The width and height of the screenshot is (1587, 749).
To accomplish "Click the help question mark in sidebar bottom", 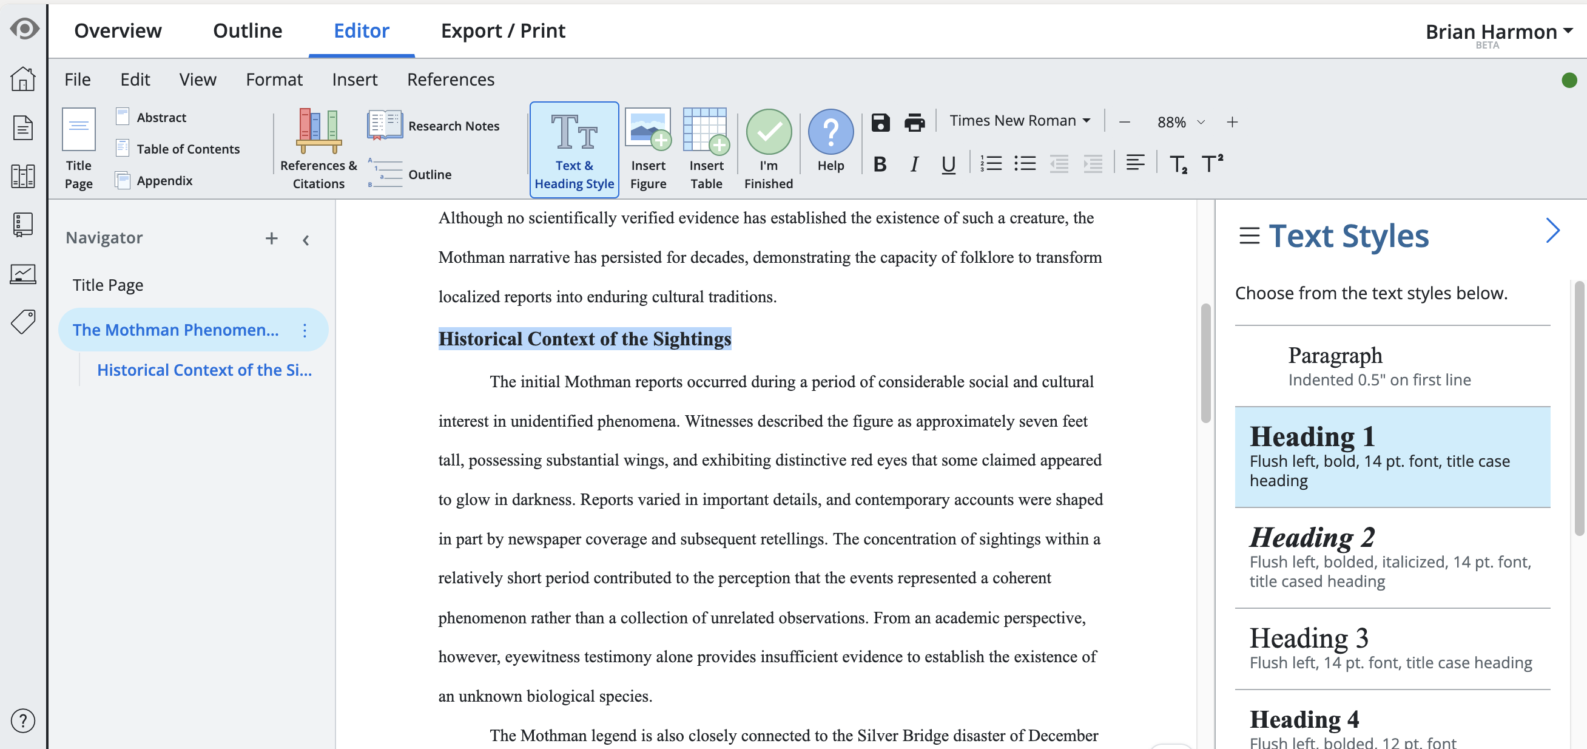I will [23, 720].
